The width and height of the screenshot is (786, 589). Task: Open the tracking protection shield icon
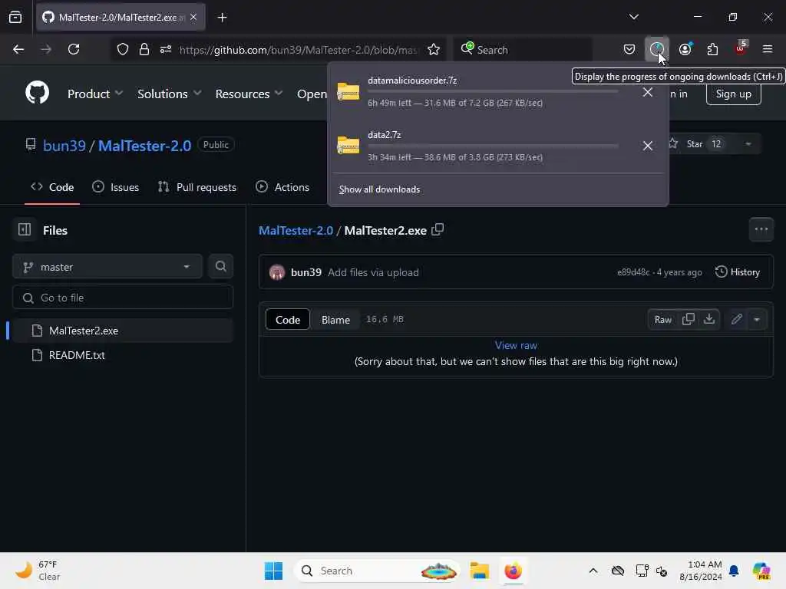(123, 50)
